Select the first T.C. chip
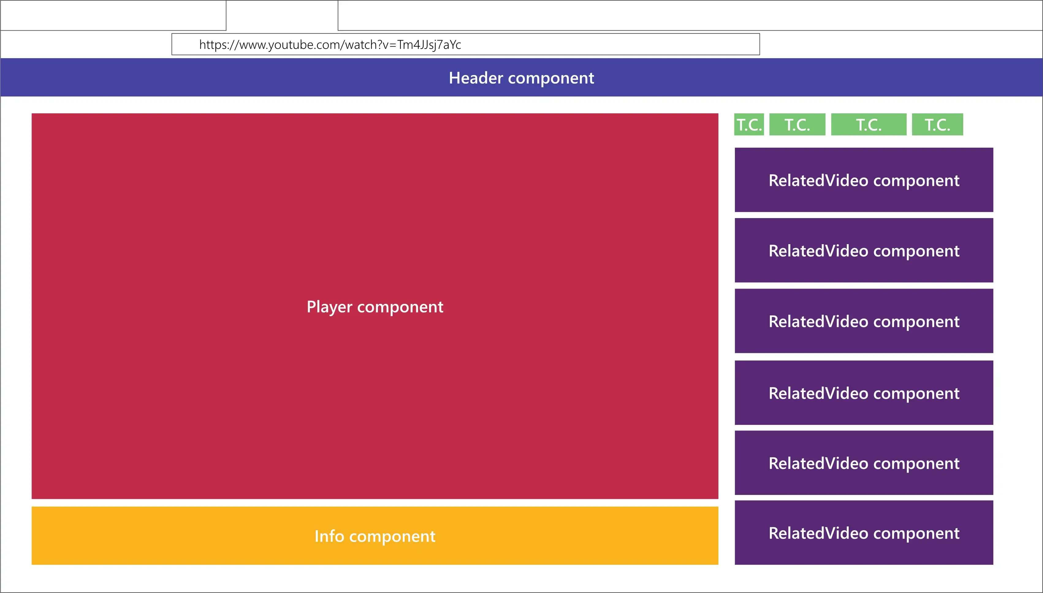The image size is (1043, 593). coord(749,125)
